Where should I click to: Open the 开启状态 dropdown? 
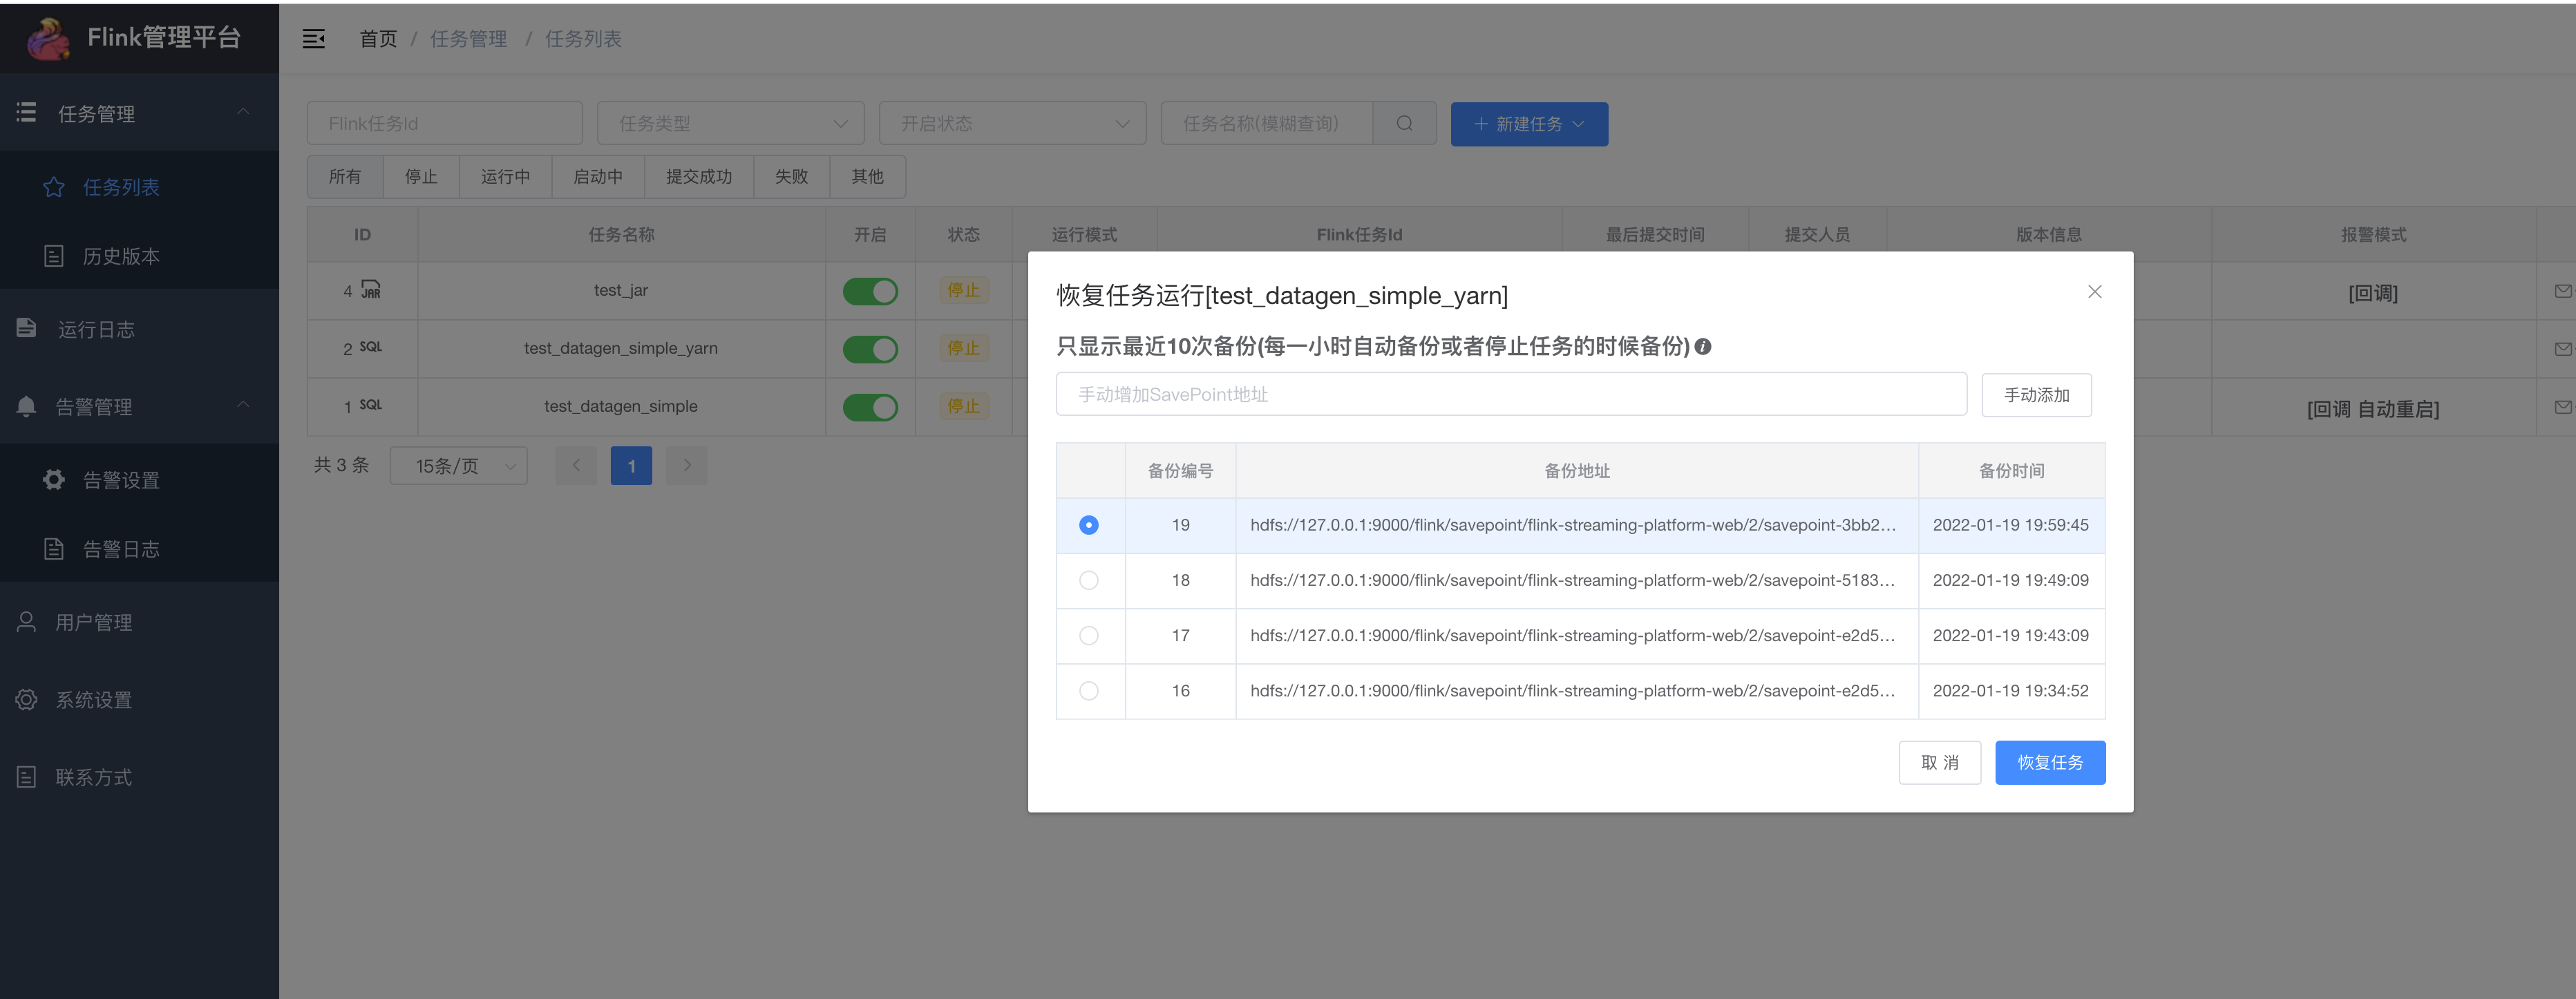tap(1012, 123)
